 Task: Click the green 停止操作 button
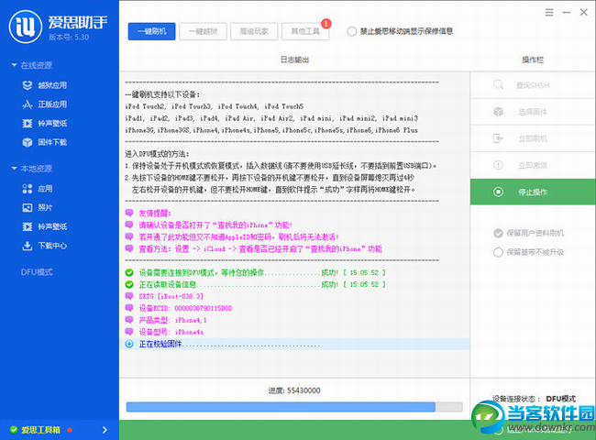pos(533,192)
